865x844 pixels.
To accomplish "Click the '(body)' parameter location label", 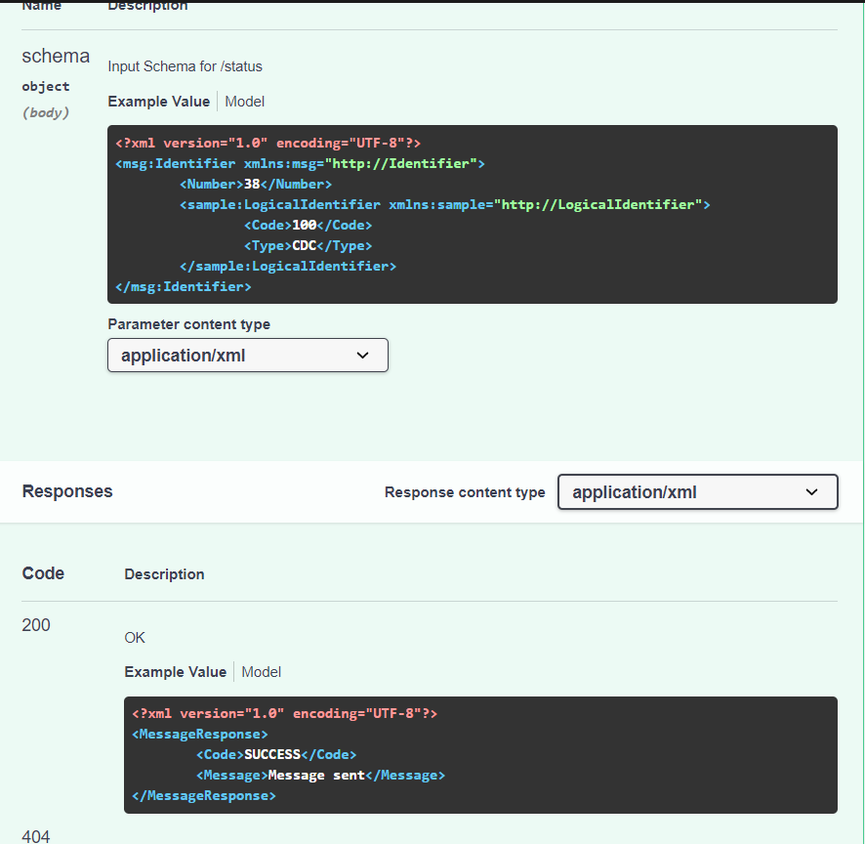I will 46,112.
